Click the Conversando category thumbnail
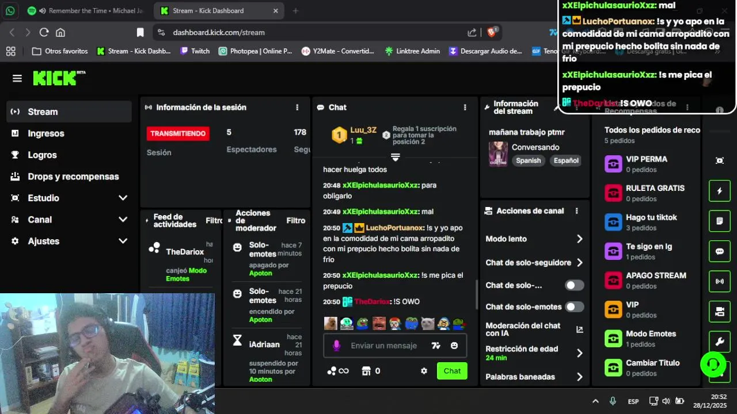Screen dimensions: 737x414 [x=498, y=154]
